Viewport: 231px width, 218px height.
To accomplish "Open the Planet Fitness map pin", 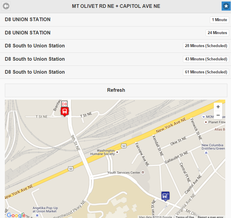I will pos(206,122).
